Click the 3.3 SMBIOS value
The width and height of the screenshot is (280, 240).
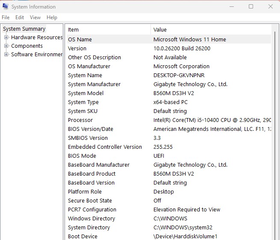(x=157, y=138)
